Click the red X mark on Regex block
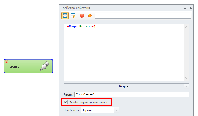Screen dimensions: 198x116 point(7,62)
